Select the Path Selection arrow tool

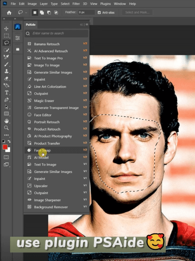[x=6, y=107]
